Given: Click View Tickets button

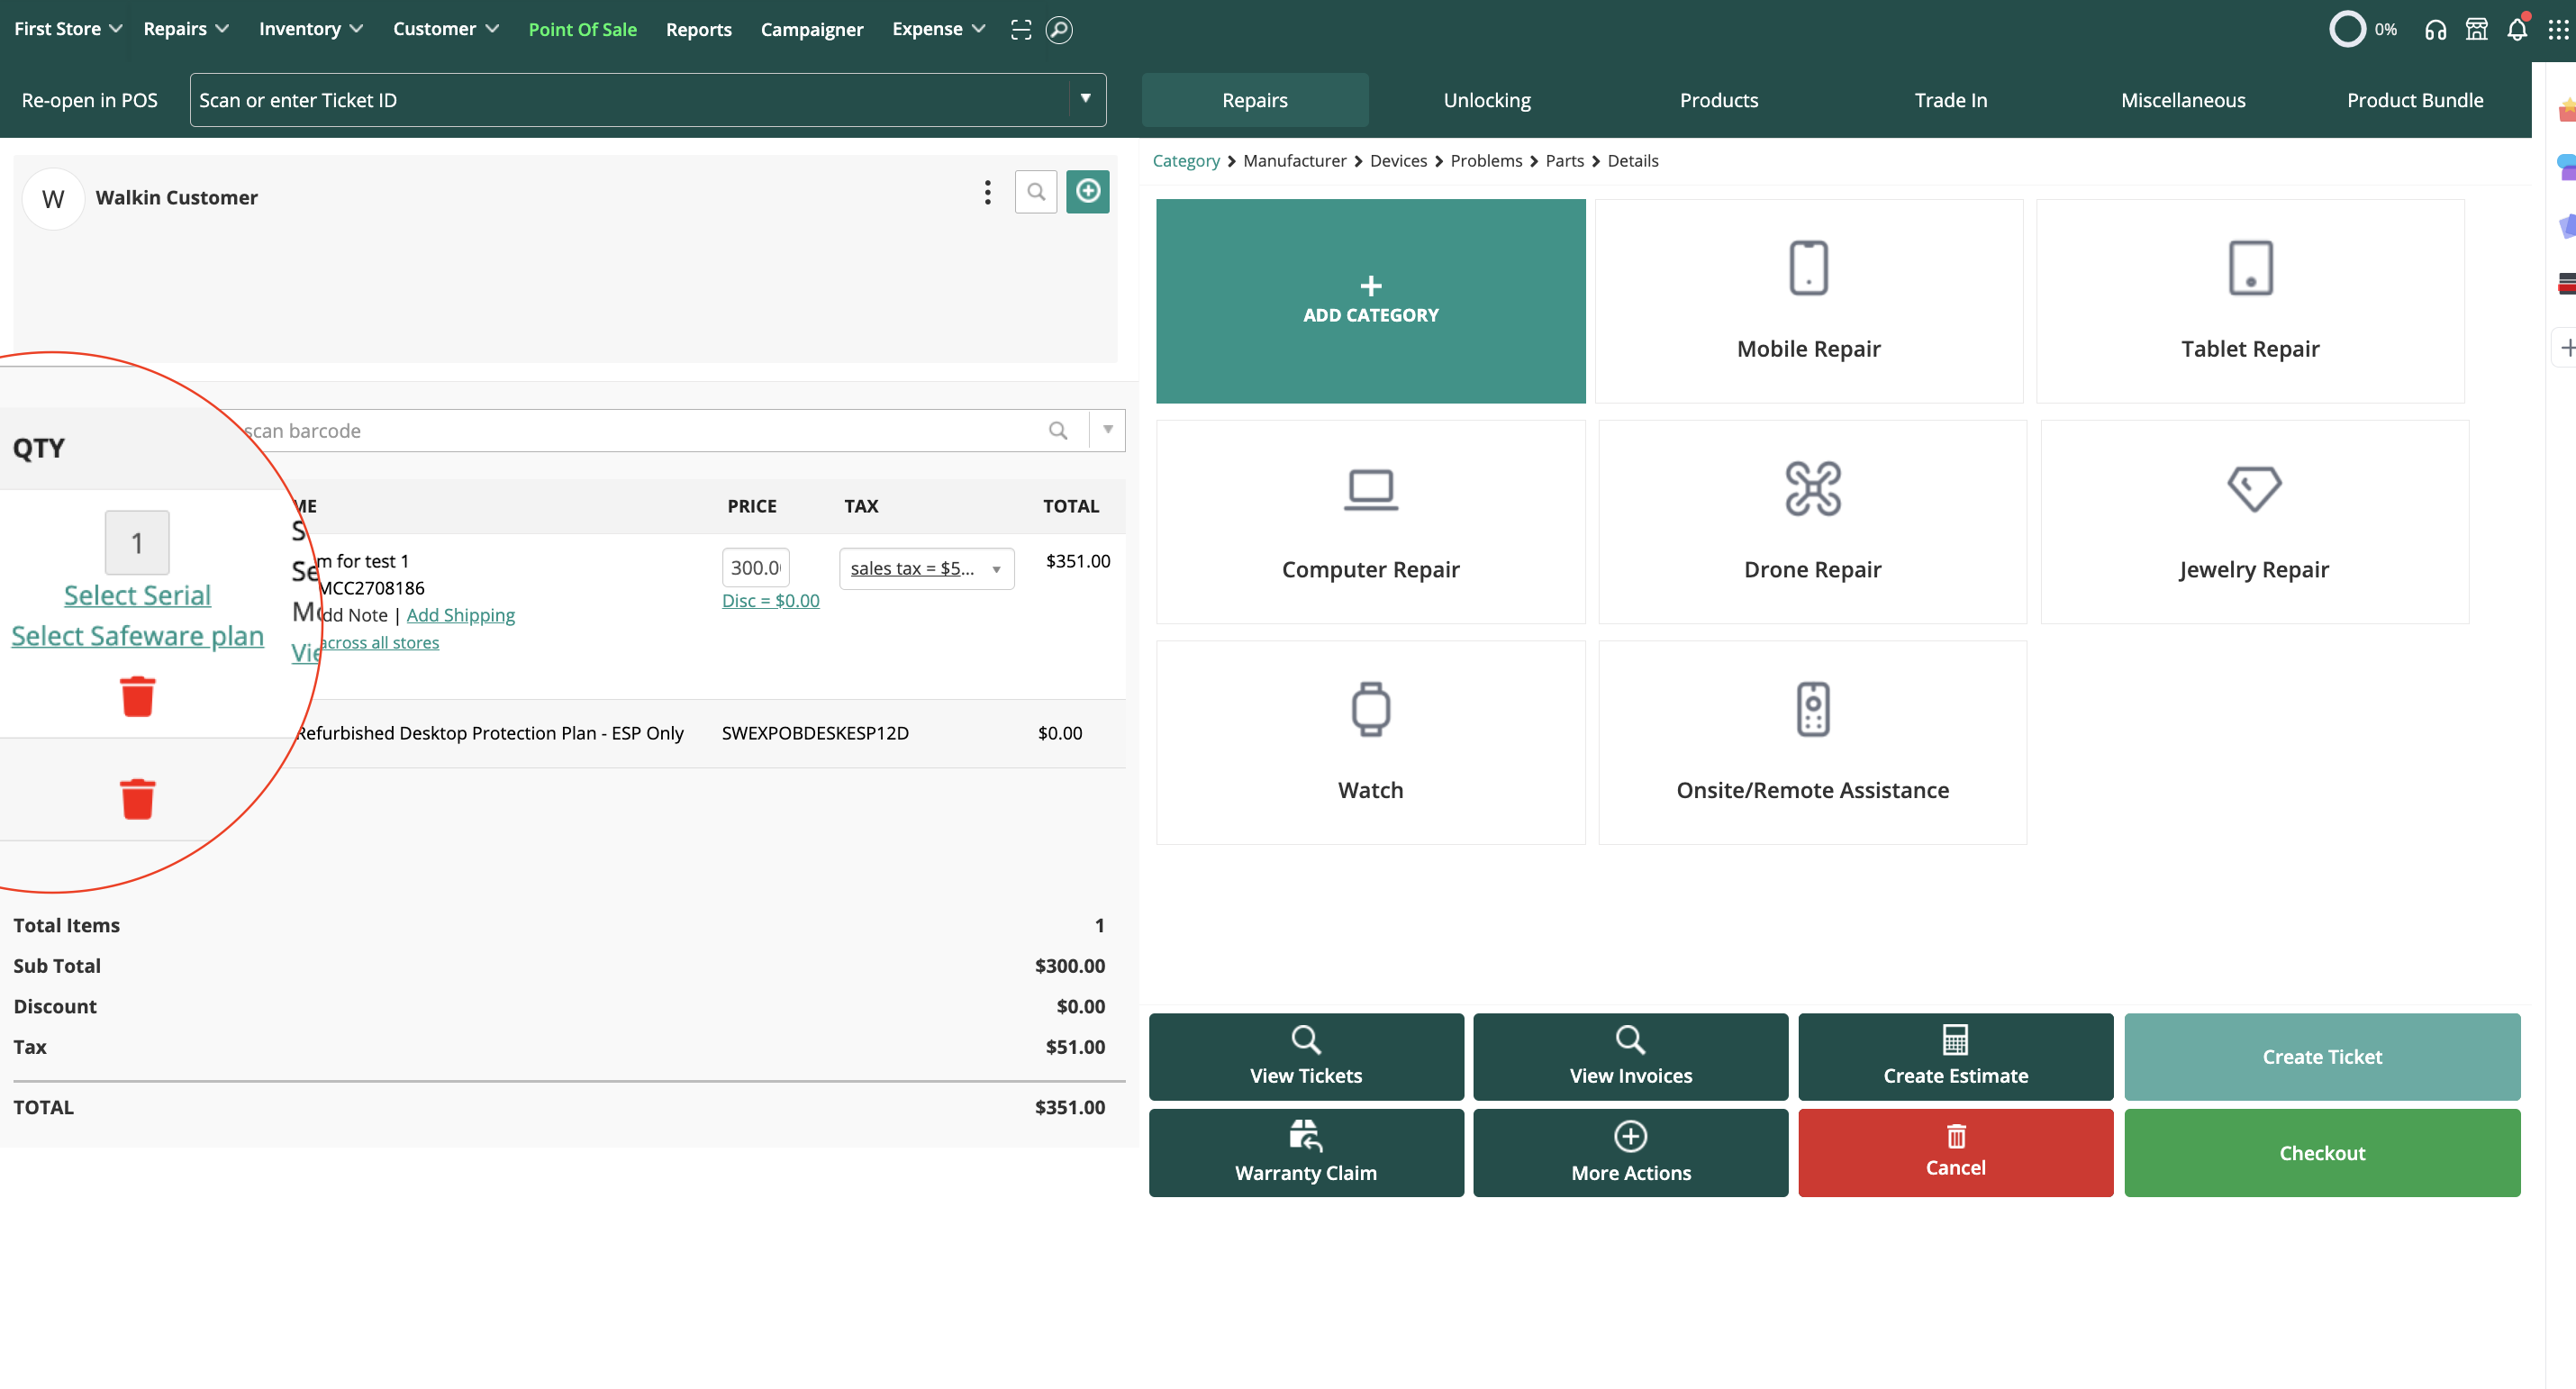Looking at the screenshot, I should click(x=1306, y=1056).
